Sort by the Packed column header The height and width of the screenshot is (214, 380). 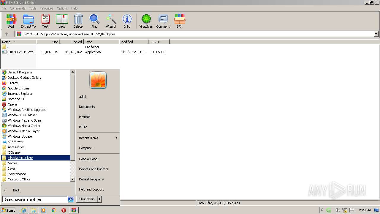(x=72, y=42)
